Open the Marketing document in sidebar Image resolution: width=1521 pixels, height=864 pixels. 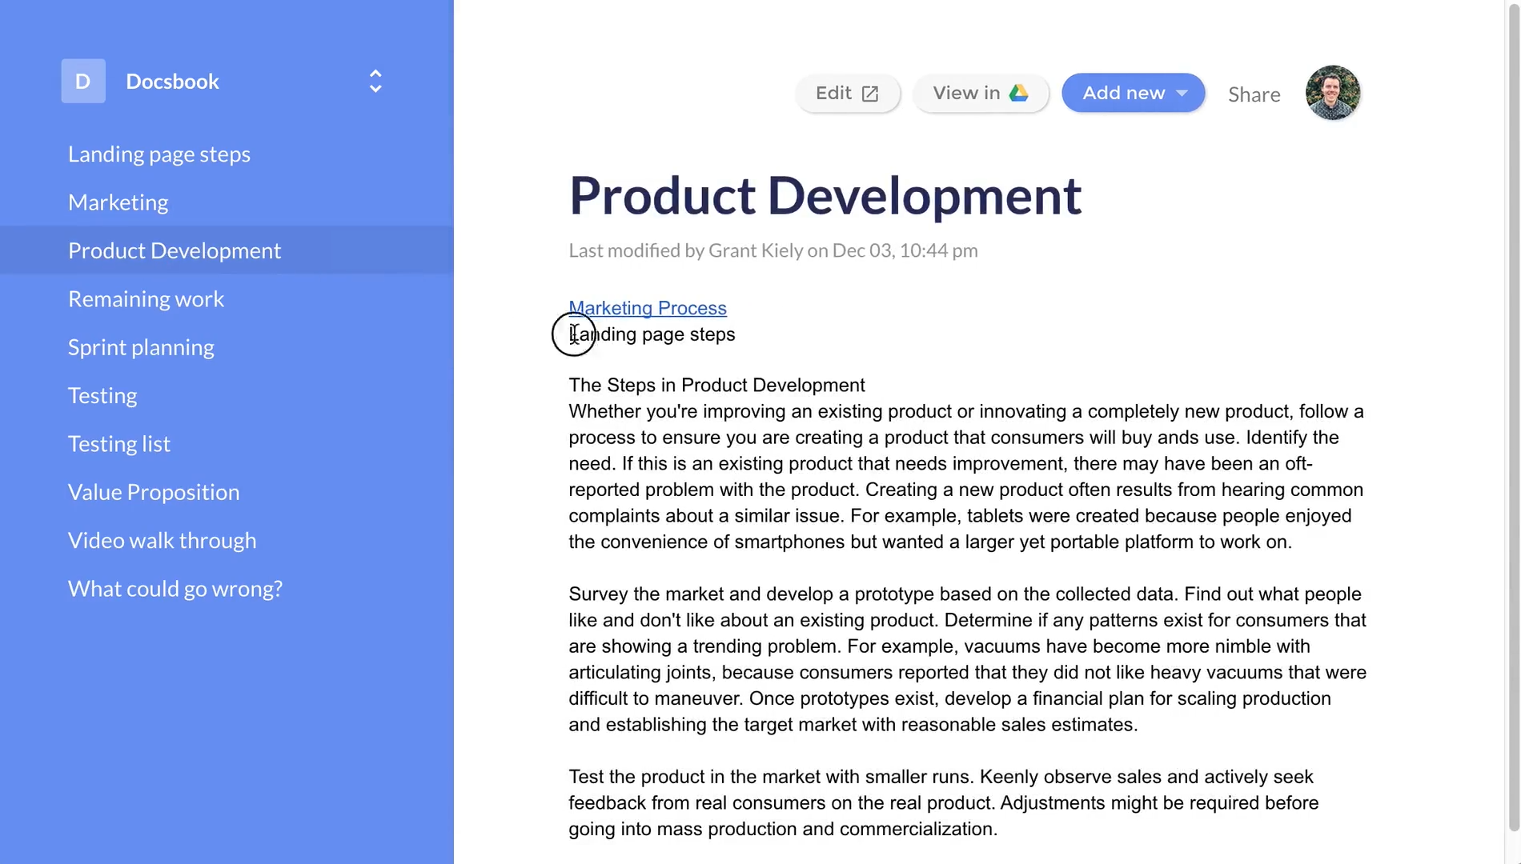point(118,202)
